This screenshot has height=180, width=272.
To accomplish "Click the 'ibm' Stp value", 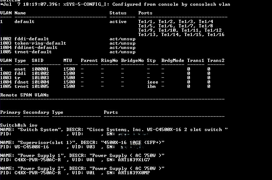I will pyautogui.click(x=151, y=86).
